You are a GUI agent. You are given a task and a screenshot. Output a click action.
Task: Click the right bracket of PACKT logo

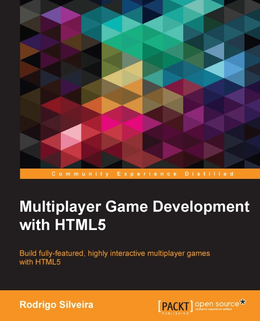click(x=191, y=306)
